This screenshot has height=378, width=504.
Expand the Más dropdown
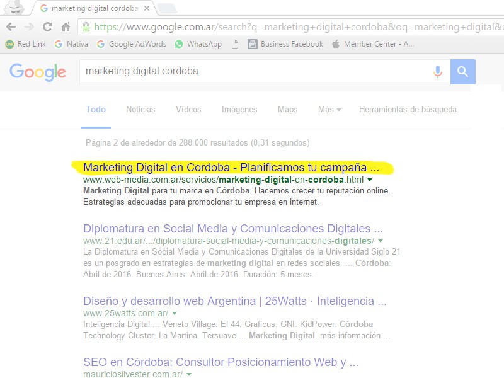click(x=329, y=109)
